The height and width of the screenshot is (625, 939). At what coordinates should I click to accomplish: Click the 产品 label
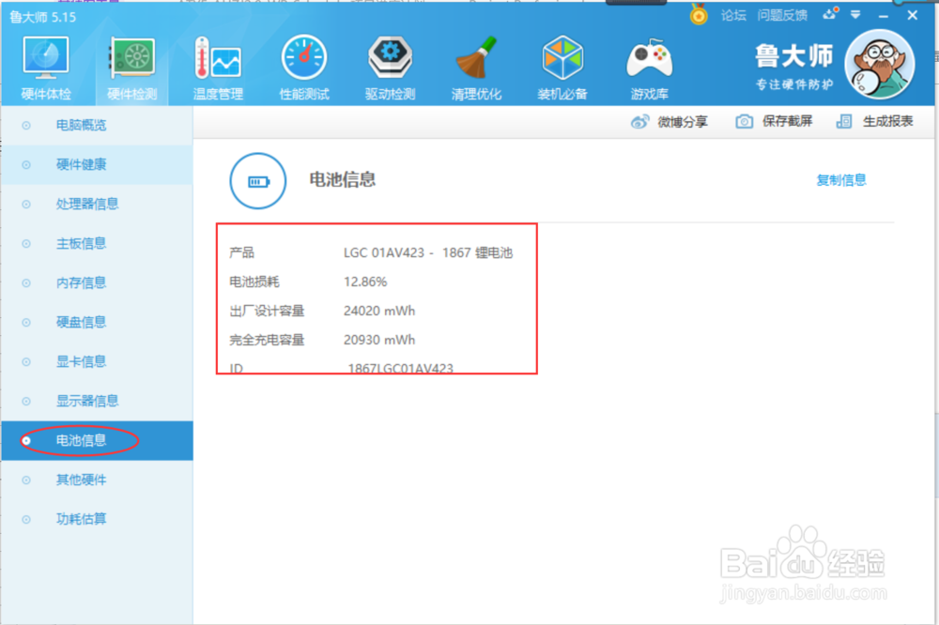point(242,252)
